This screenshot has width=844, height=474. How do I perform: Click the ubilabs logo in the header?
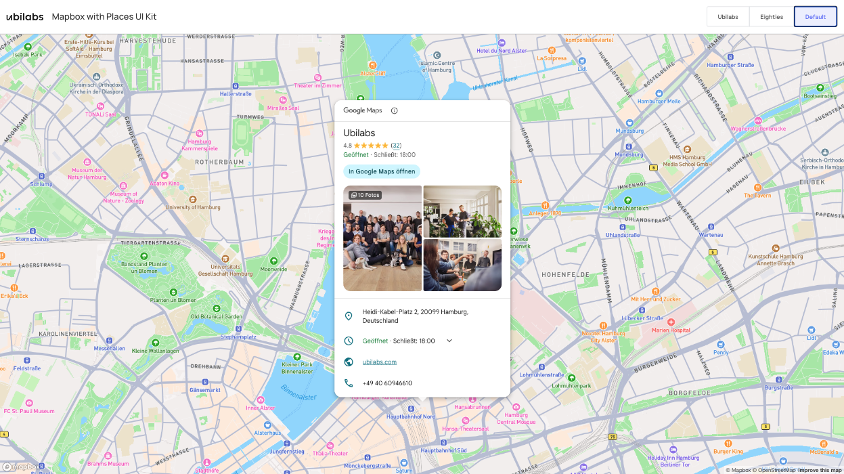coord(25,17)
